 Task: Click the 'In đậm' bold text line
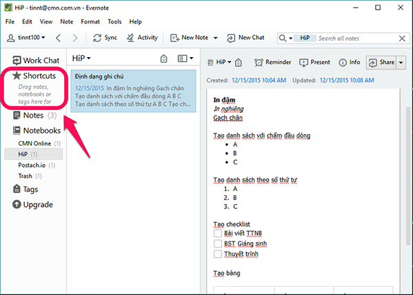(x=224, y=100)
